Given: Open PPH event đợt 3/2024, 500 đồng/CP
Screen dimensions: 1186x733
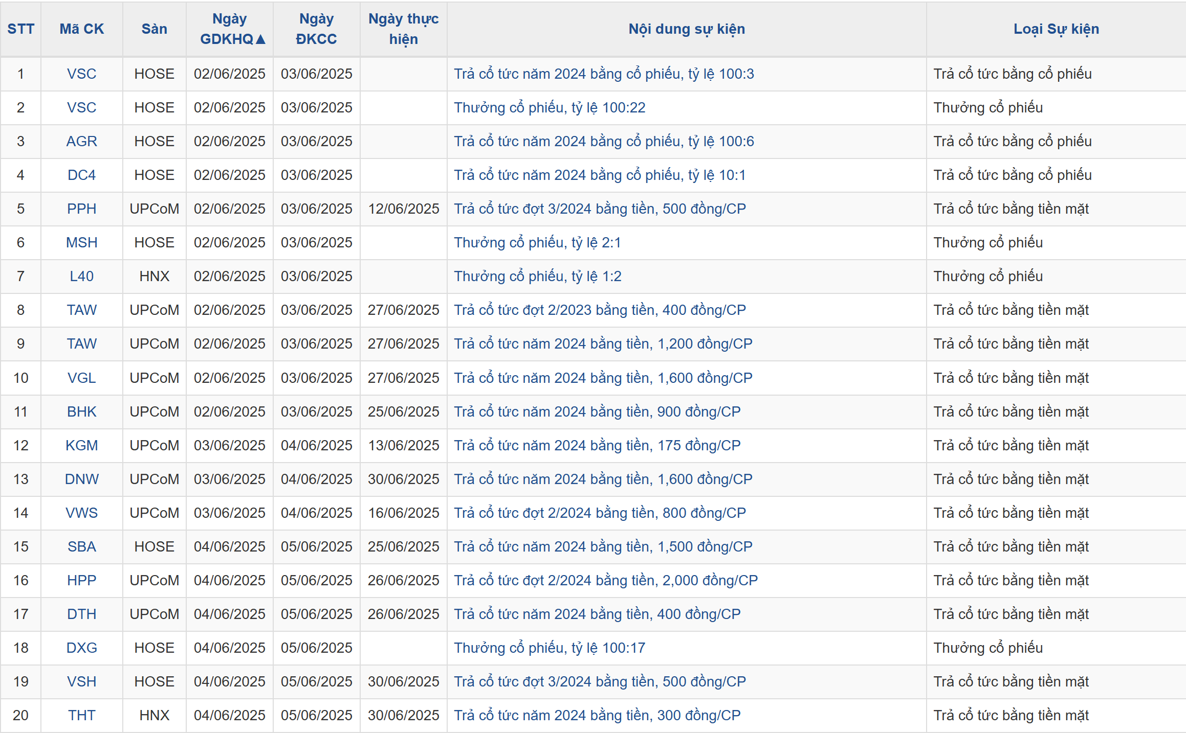Looking at the screenshot, I should pyautogui.click(x=600, y=209).
